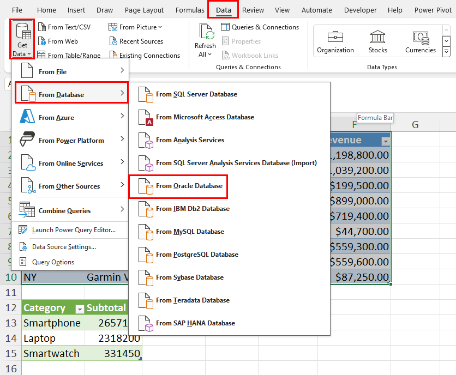Viewport: 456px width, 375px height.
Task: Switch to the Help tab
Action: click(x=395, y=10)
